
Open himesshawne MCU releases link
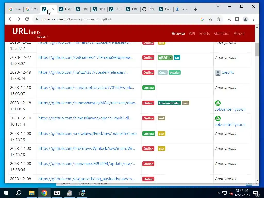88,103
